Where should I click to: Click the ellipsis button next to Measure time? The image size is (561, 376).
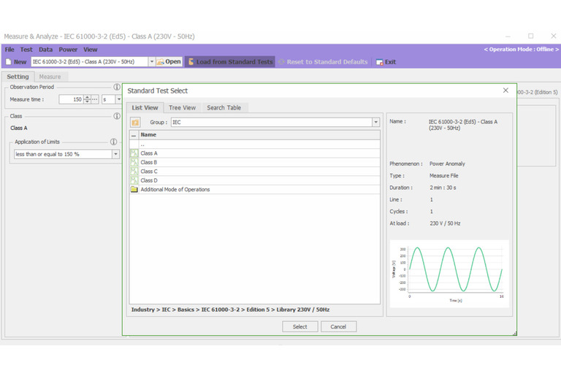click(95, 99)
